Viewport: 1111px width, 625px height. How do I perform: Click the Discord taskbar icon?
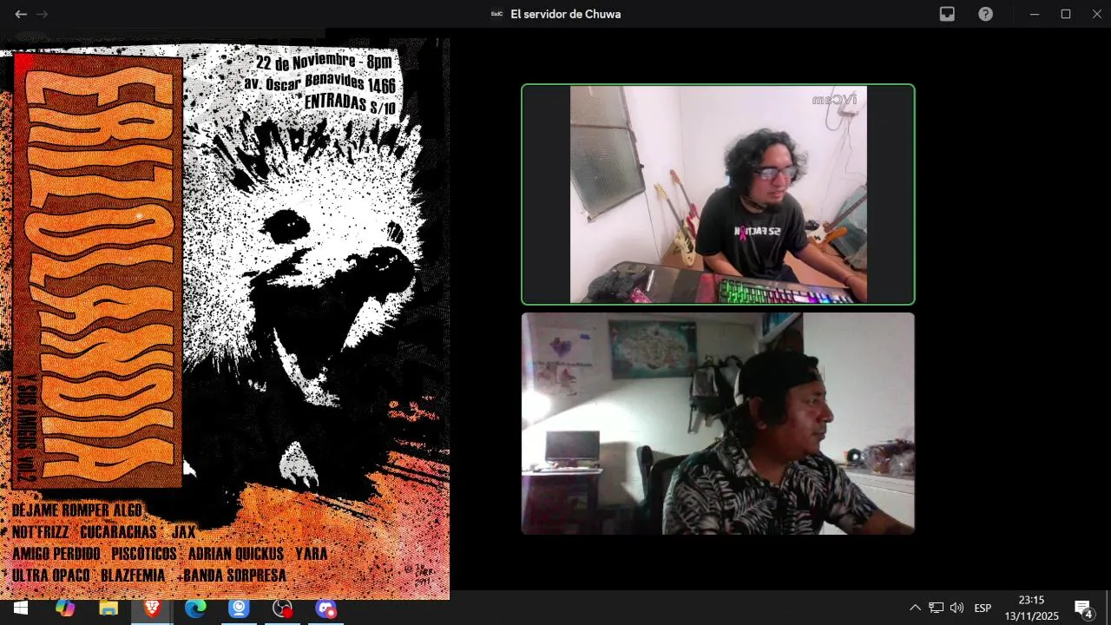(x=325, y=609)
